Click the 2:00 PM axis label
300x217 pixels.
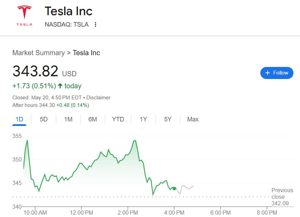coord(128,213)
